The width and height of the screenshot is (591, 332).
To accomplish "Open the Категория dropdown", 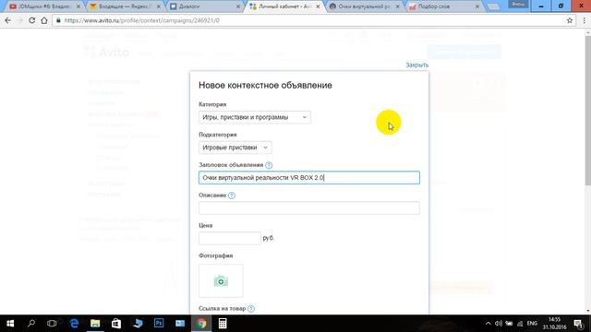I will pyautogui.click(x=255, y=117).
